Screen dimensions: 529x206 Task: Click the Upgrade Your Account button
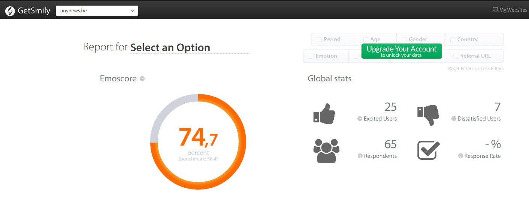click(x=401, y=51)
